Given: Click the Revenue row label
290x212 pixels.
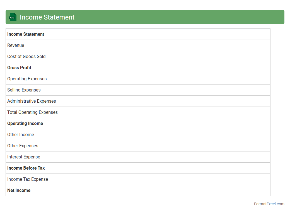Looking at the screenshot, I should point(16,45).
